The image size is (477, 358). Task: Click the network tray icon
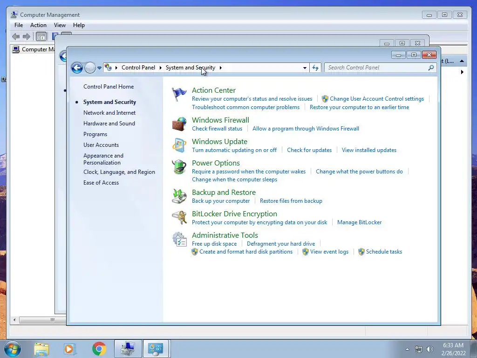click(419, 349)
